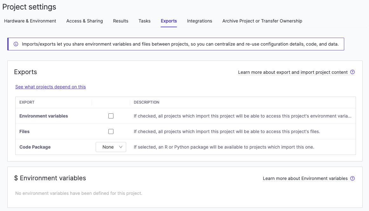Click the Files export description text
369x211 pixels.
point(227,131)
